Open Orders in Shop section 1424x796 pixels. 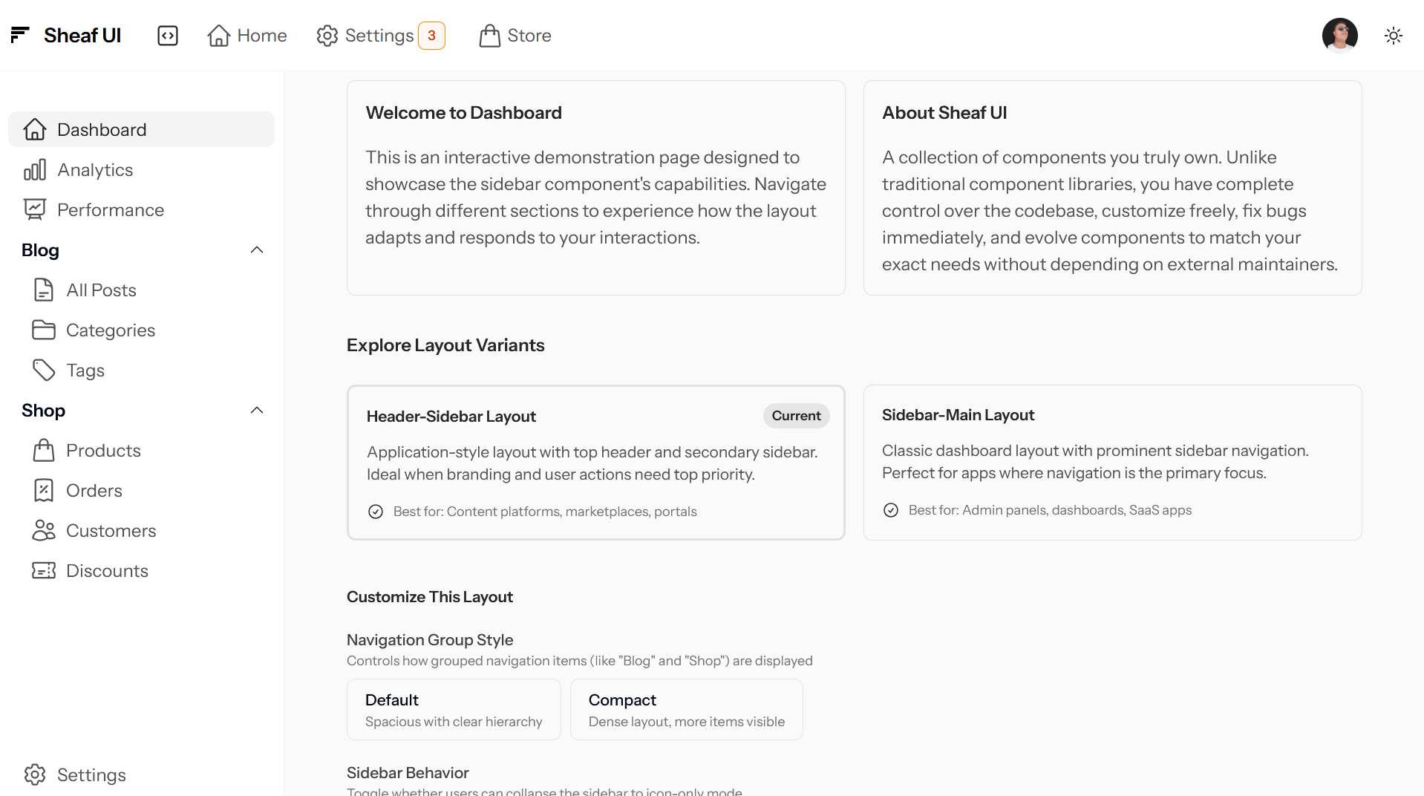[x=94, y=491]
